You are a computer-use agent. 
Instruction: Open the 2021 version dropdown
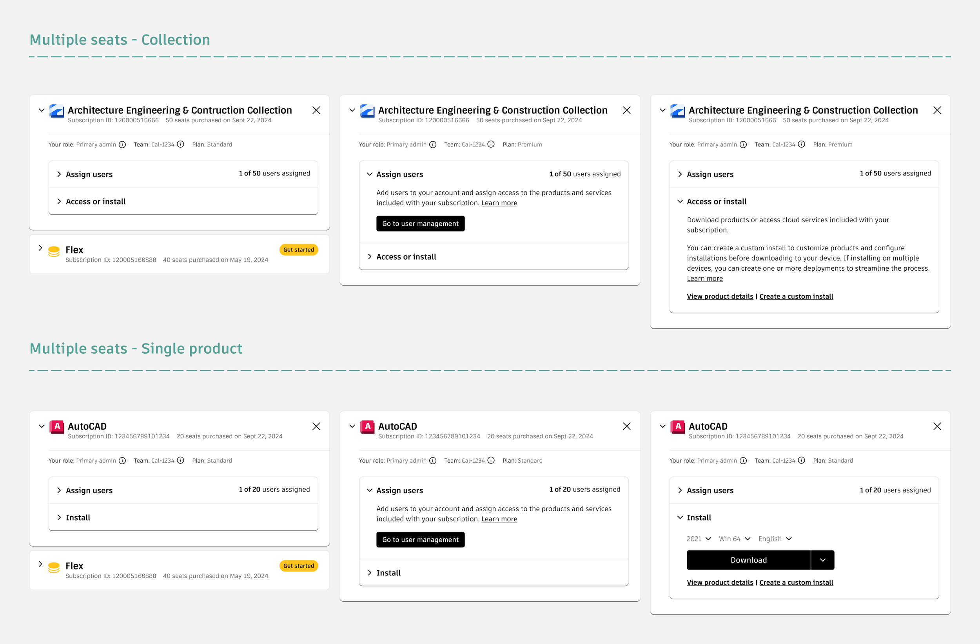pyautogui.click(x=699, y=539)
